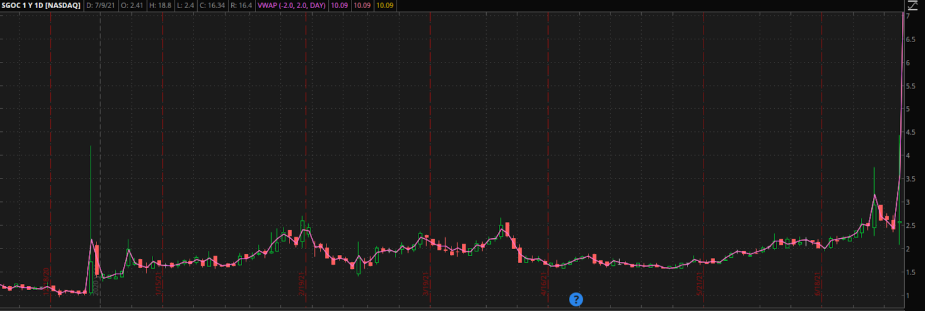Screen dimensions: 925x311
Task: Select the 3/19/21 expiration date marker
Action: (426, 283)
